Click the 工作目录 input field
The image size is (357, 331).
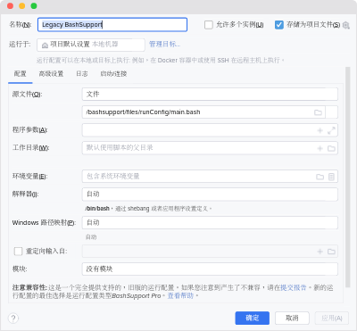210,148
